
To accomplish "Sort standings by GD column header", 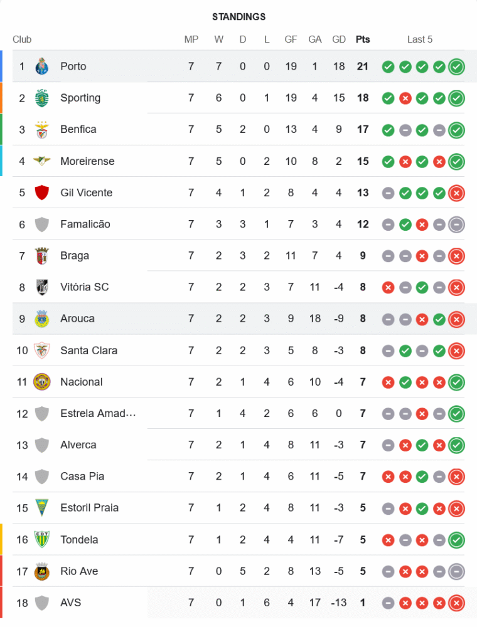I will point(339,40).
